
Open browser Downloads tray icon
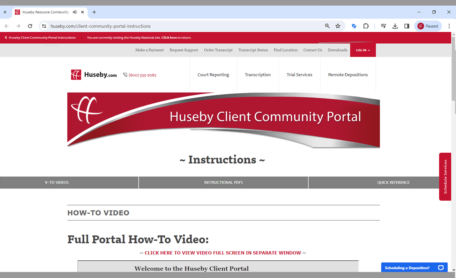[395, 26]
